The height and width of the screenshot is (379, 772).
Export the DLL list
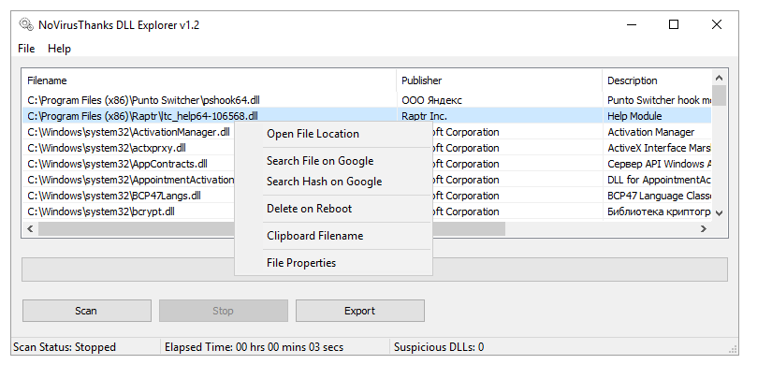click(x=360, y=311)
